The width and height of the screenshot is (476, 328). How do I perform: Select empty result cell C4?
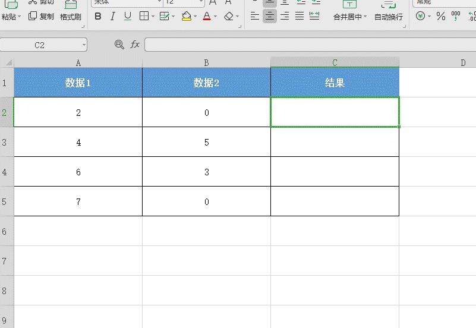[335, 172]
